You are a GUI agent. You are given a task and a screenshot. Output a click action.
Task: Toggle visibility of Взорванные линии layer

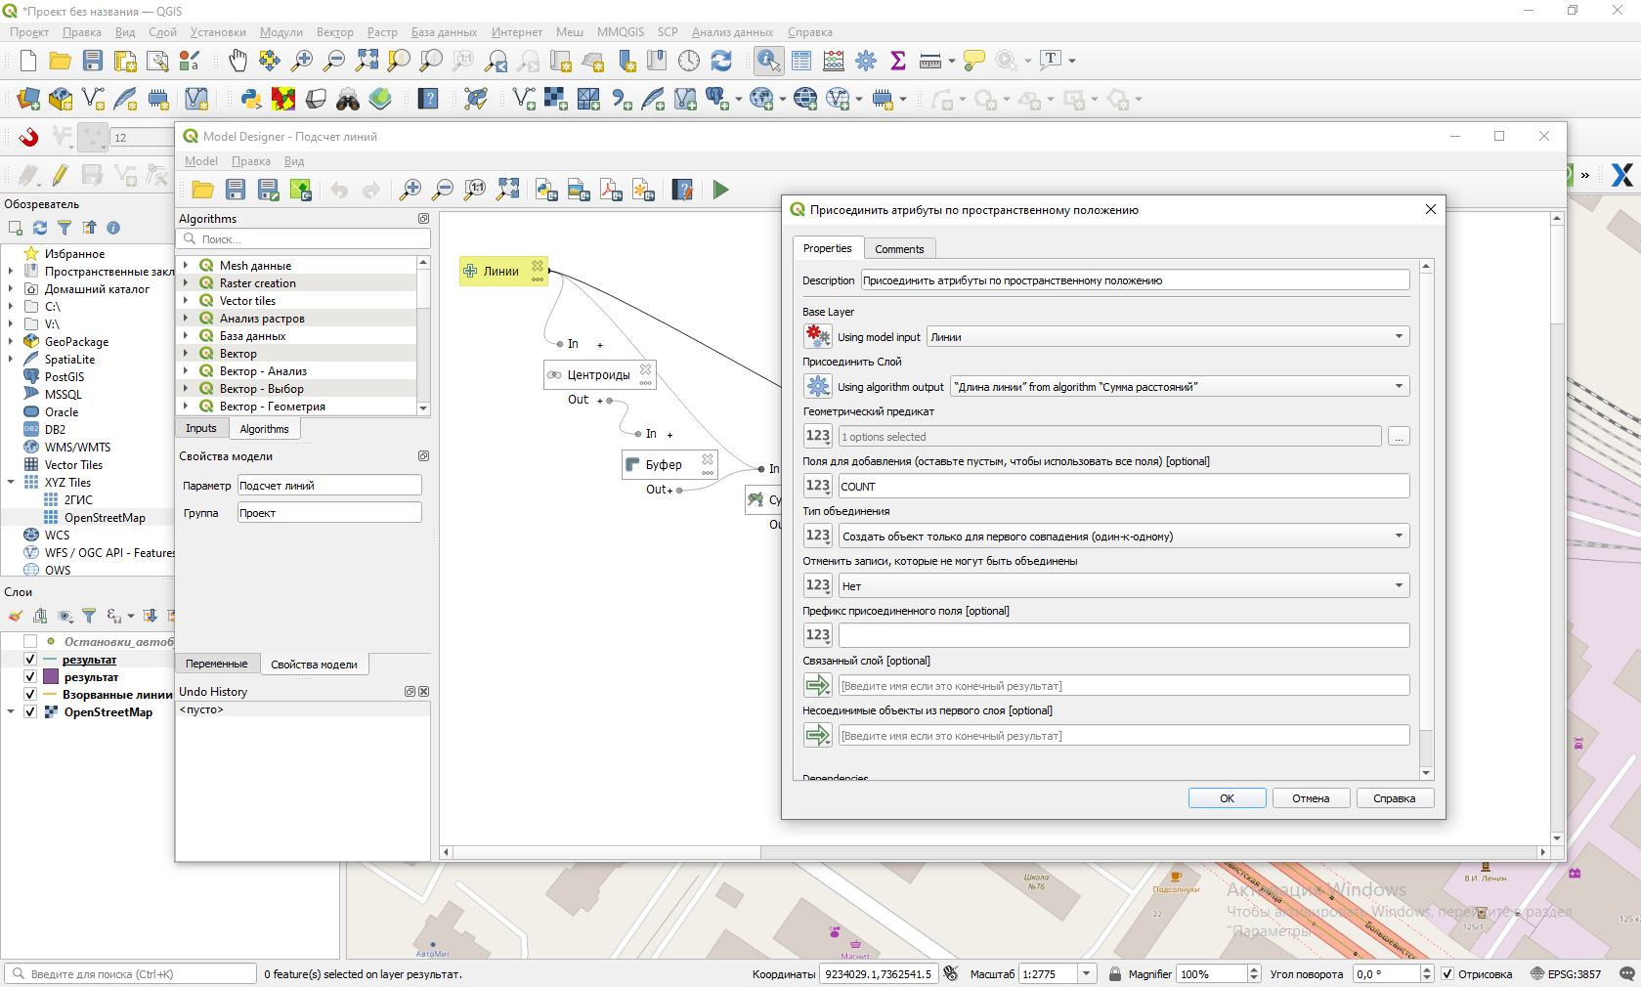[x=30, y=695]
